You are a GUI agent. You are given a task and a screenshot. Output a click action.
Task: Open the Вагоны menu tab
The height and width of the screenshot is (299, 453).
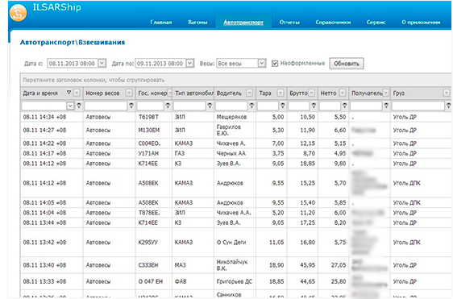[x=197, y=23]
